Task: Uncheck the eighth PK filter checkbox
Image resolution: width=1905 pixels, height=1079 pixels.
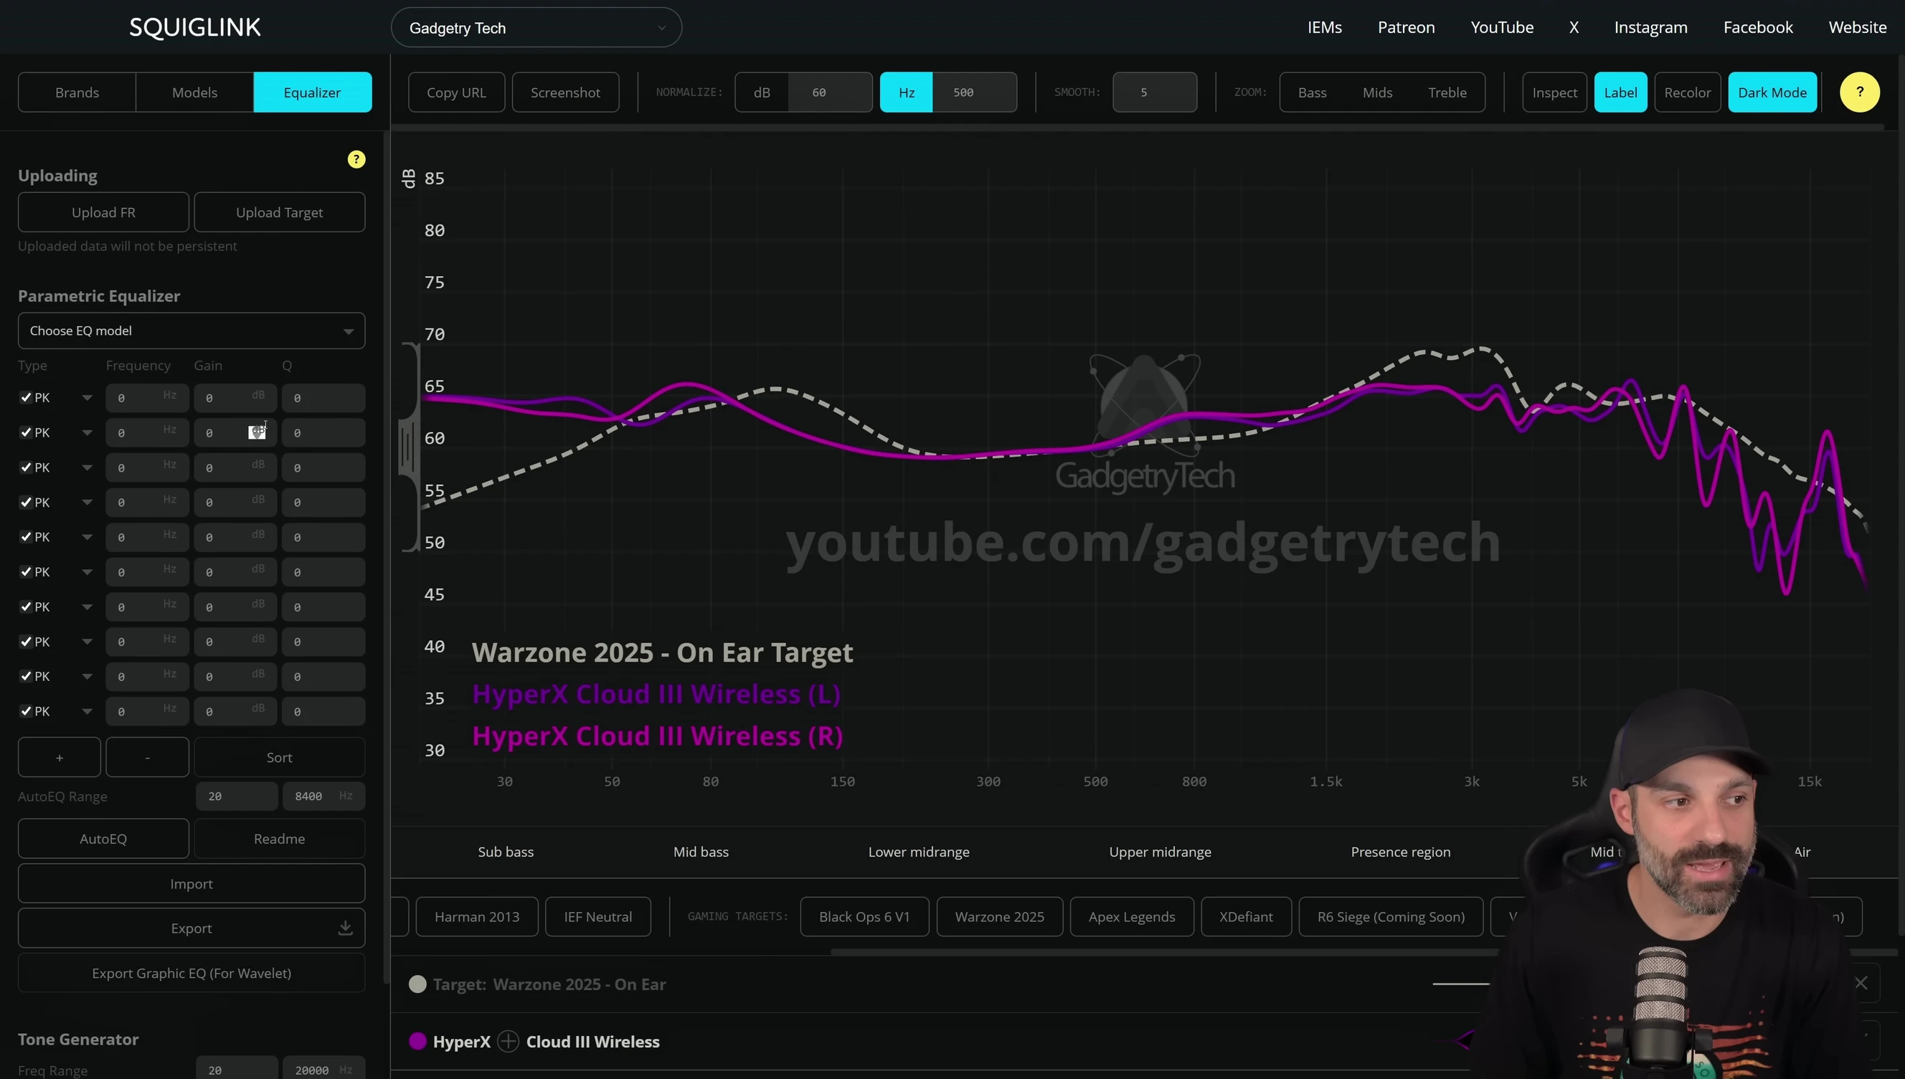Action: pos(26,641)
